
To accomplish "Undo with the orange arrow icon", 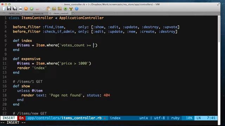I will pos(26,9).
